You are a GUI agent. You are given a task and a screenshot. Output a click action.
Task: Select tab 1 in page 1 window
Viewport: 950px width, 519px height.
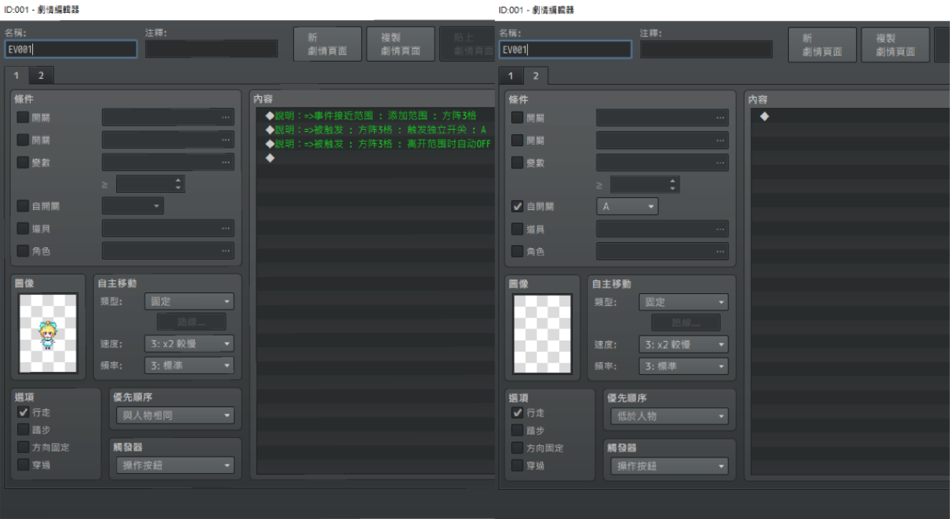[17, 75]
